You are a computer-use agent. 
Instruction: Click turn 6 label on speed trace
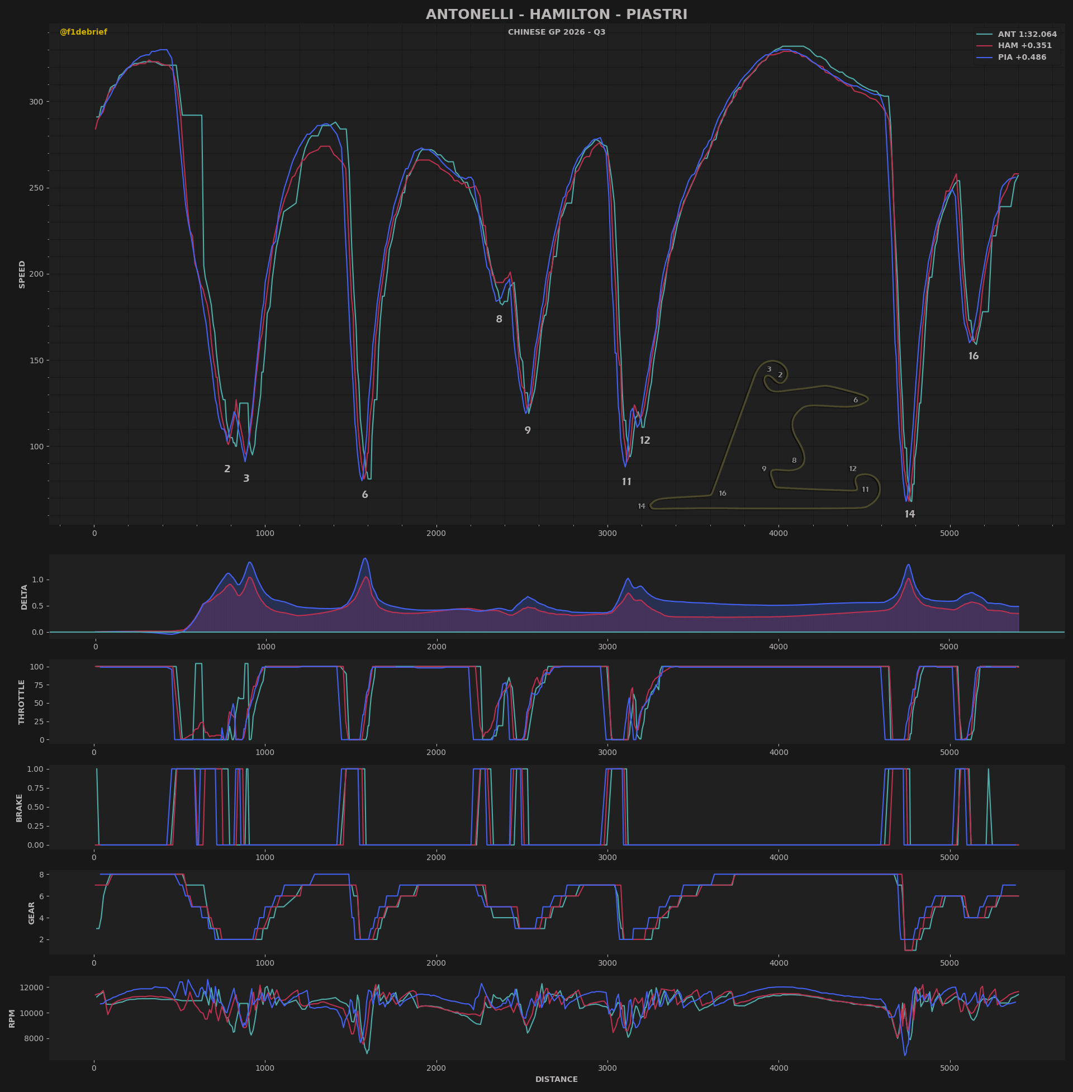coord(364,495)
